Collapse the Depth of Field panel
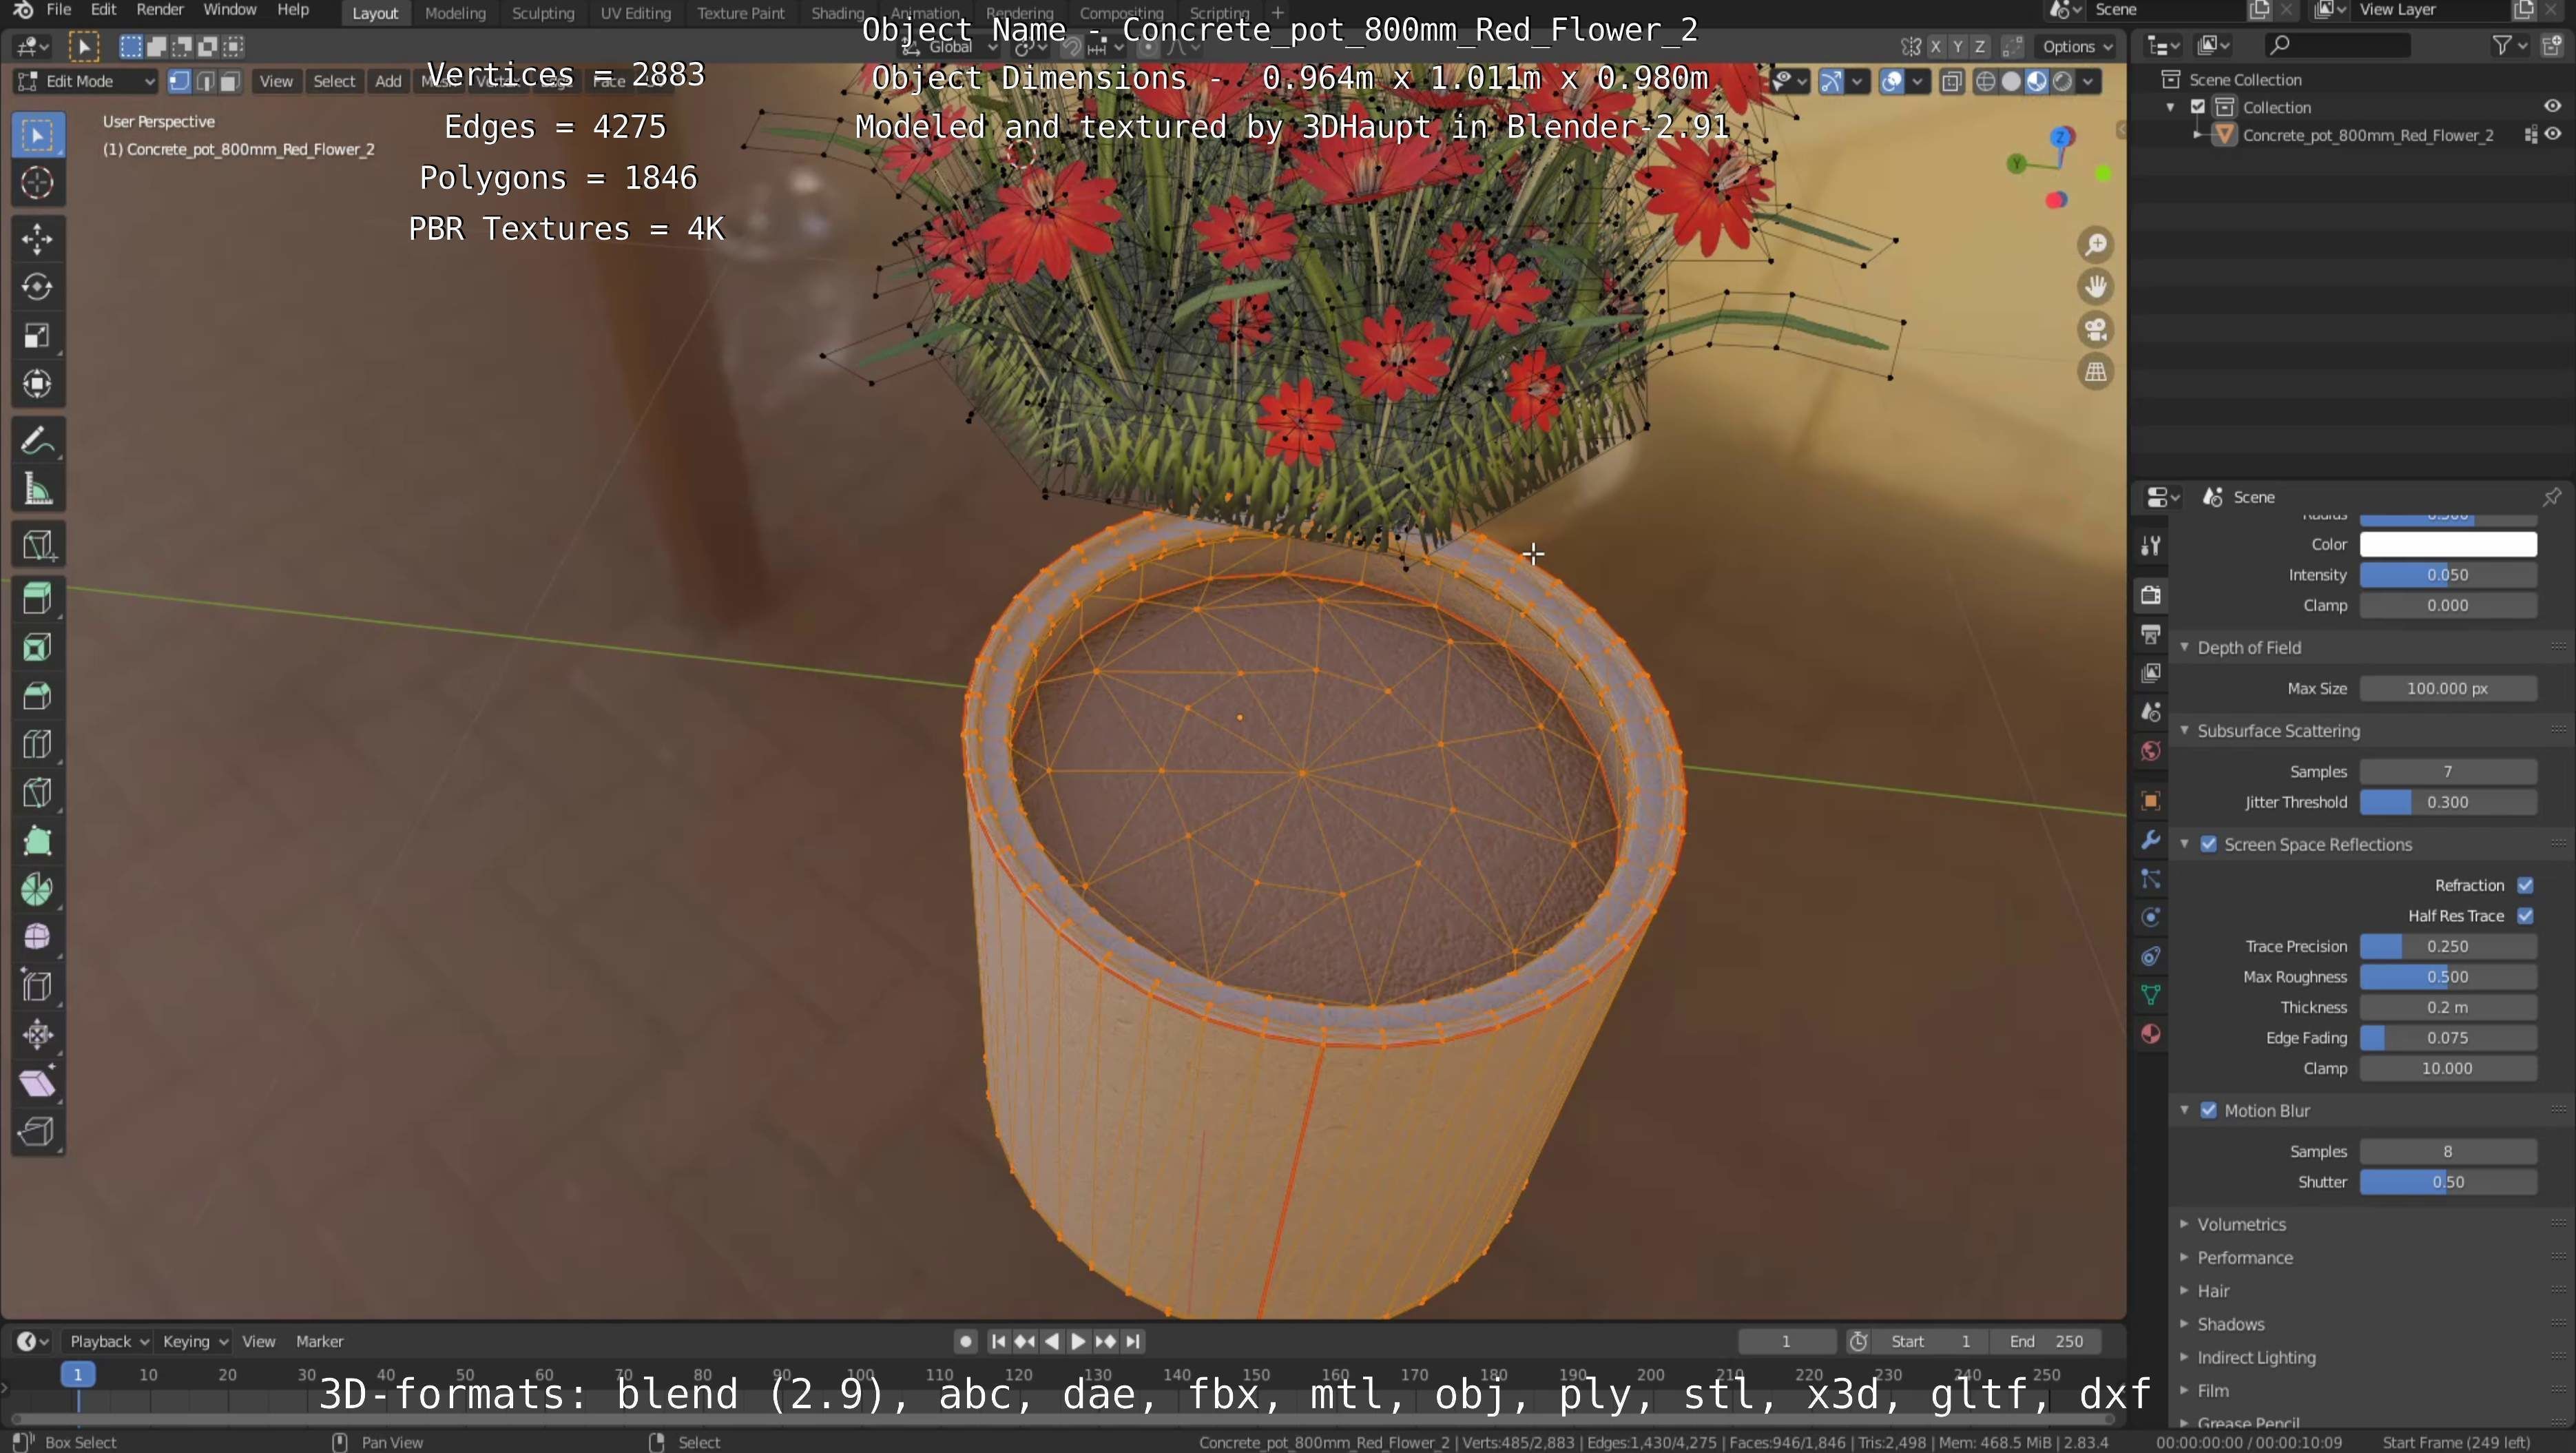The width and height of the screenshot is (2576, 1453). [x=2248, y=648]
